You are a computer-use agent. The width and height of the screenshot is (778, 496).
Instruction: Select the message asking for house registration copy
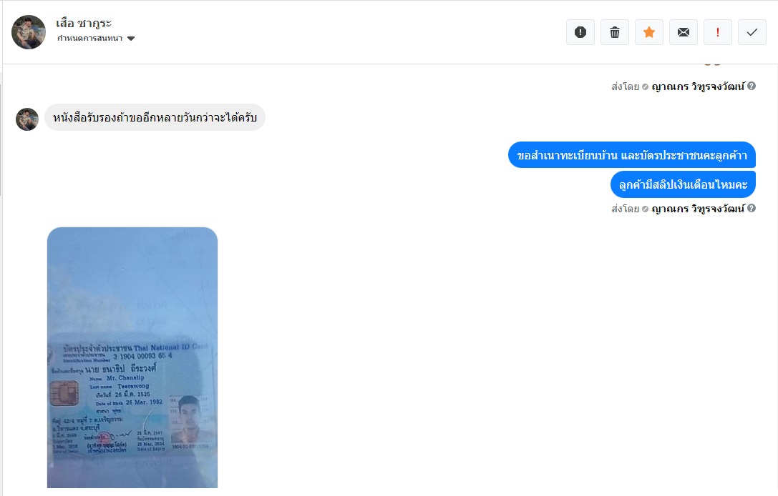[631, 155]
